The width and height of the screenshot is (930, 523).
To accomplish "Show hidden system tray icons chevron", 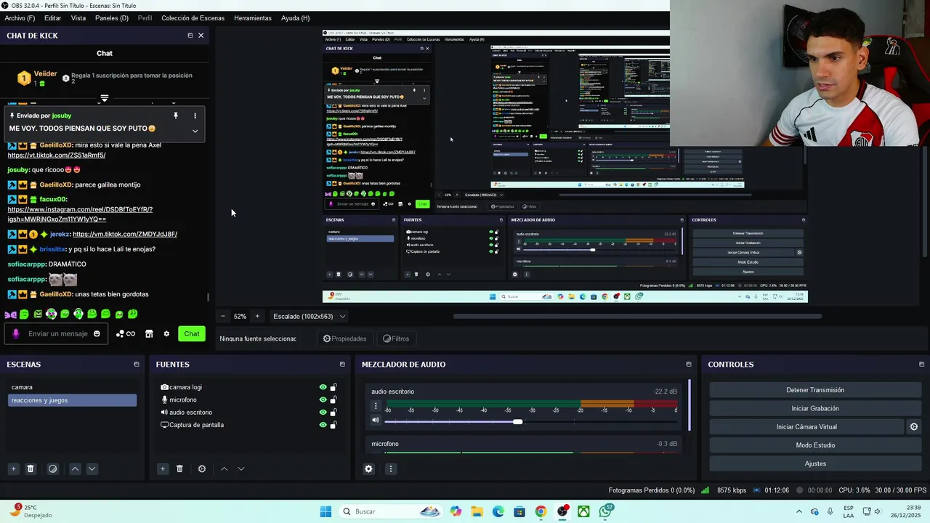I will (799, 511).
